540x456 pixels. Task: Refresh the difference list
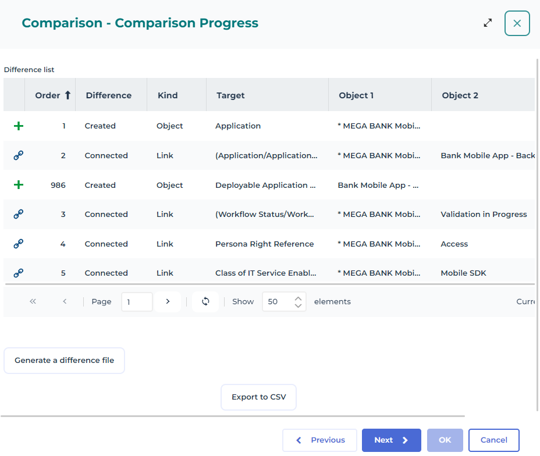(x=205, y=301)
